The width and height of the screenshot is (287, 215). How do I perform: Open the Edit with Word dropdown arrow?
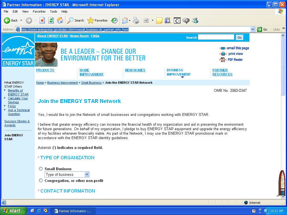click(152, 20)
